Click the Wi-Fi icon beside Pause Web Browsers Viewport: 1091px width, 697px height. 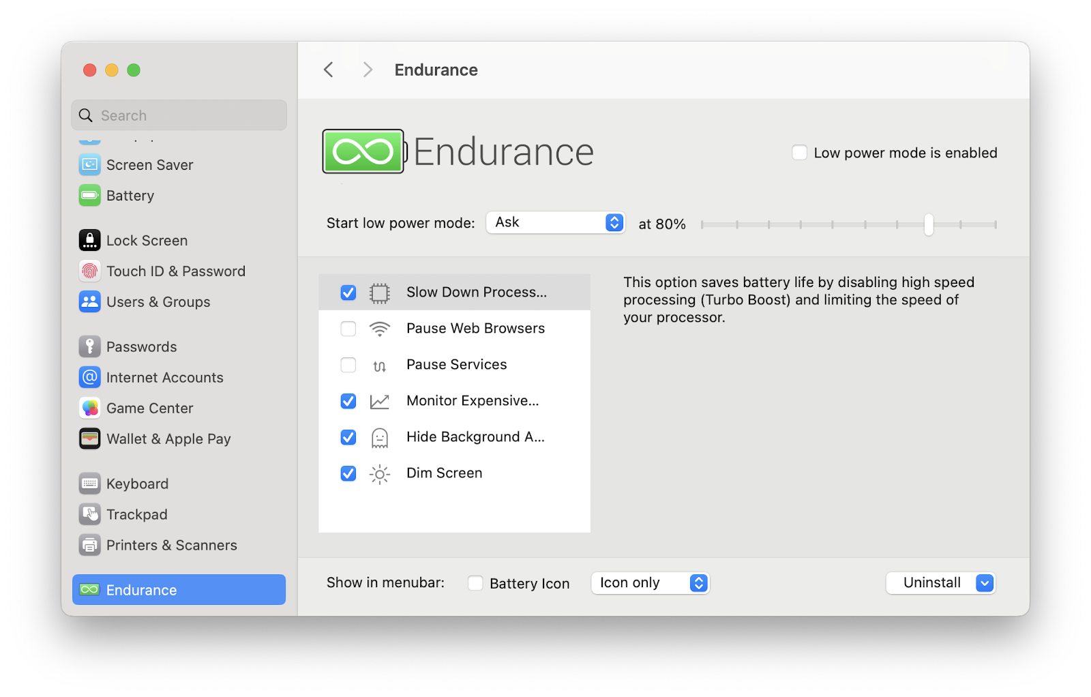(x=380, y=329)
